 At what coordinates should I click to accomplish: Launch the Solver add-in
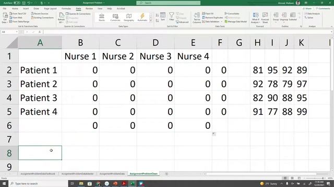click(309, 18)
